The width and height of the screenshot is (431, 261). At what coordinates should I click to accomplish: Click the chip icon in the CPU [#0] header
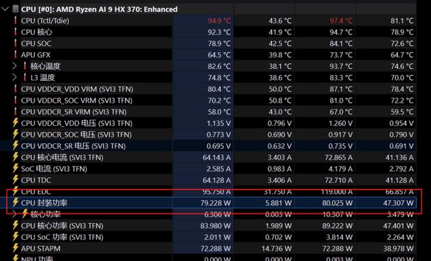(x=15, y=9)
